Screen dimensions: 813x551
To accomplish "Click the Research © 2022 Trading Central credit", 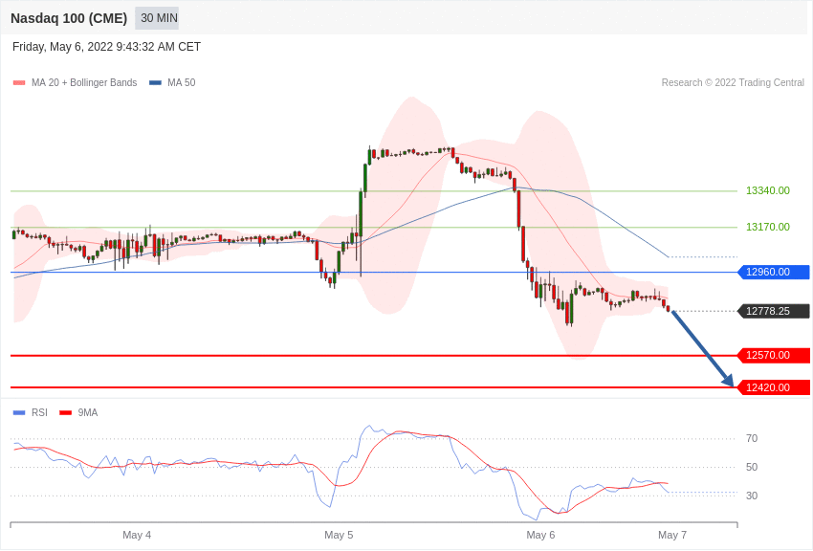I will click(733, 83).
